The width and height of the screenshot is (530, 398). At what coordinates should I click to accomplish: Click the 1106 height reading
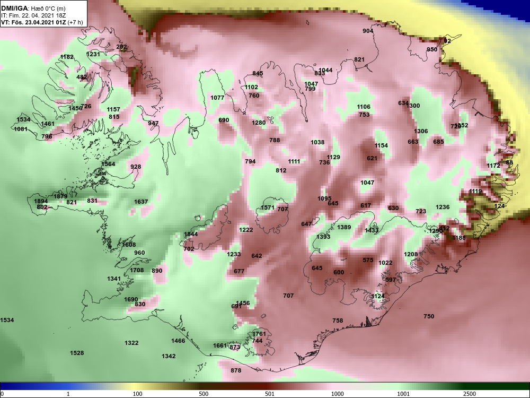coord(364,107)
